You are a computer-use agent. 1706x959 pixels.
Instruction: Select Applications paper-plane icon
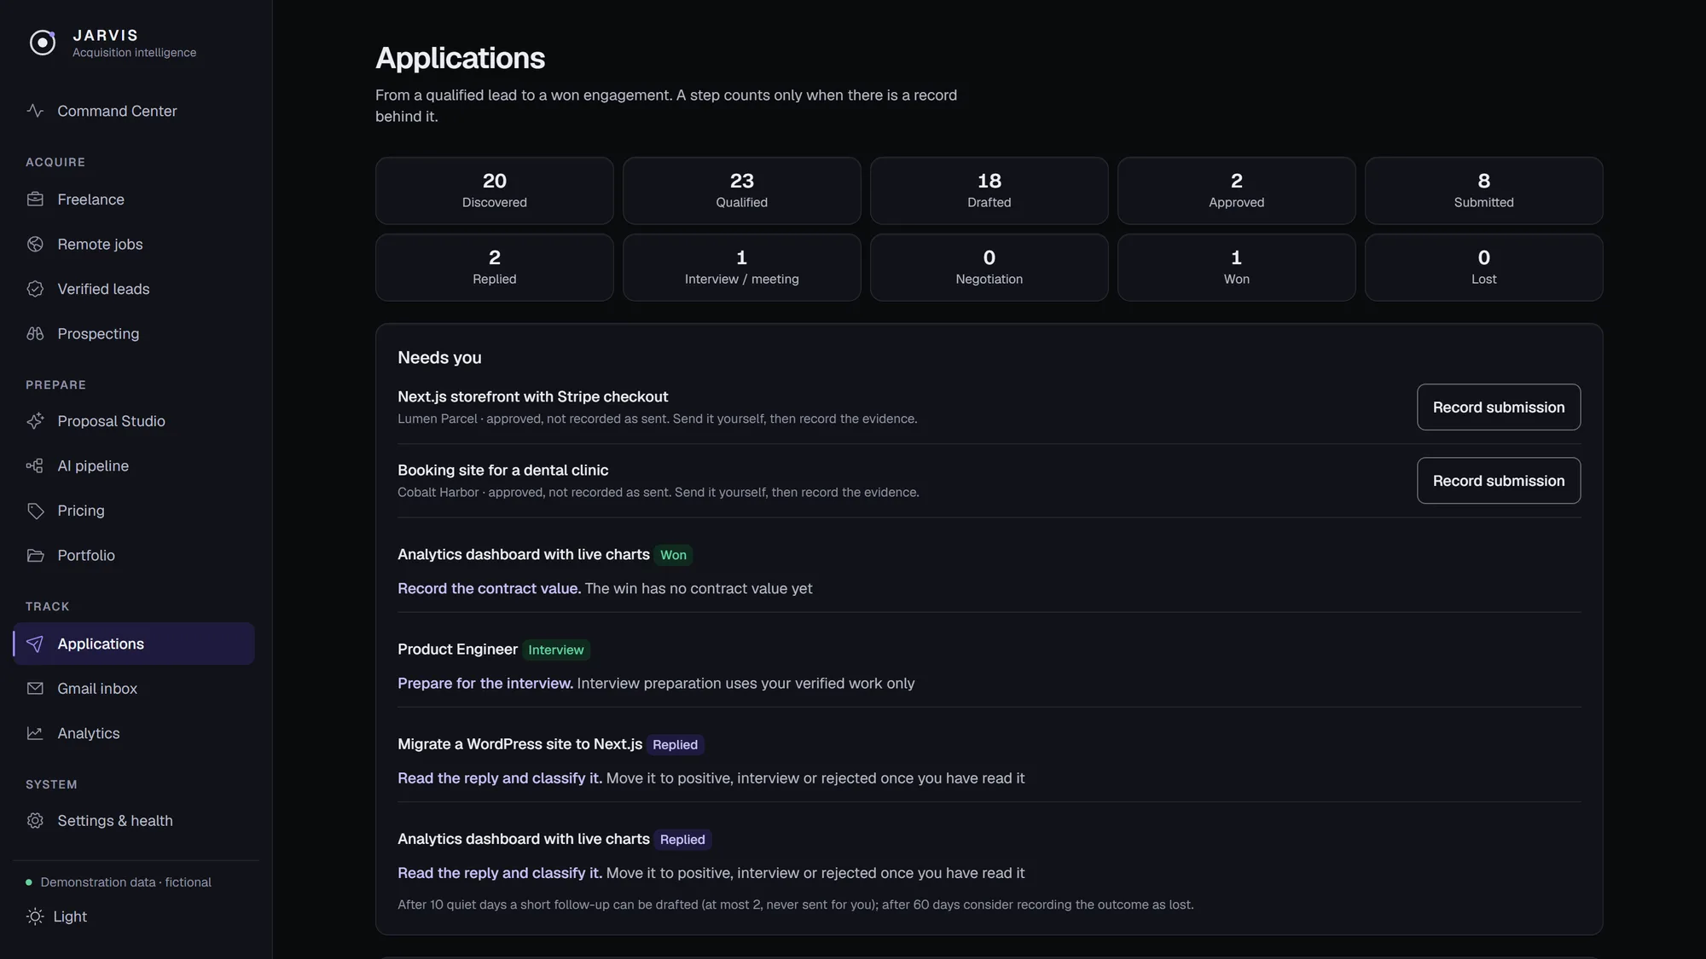35,644
